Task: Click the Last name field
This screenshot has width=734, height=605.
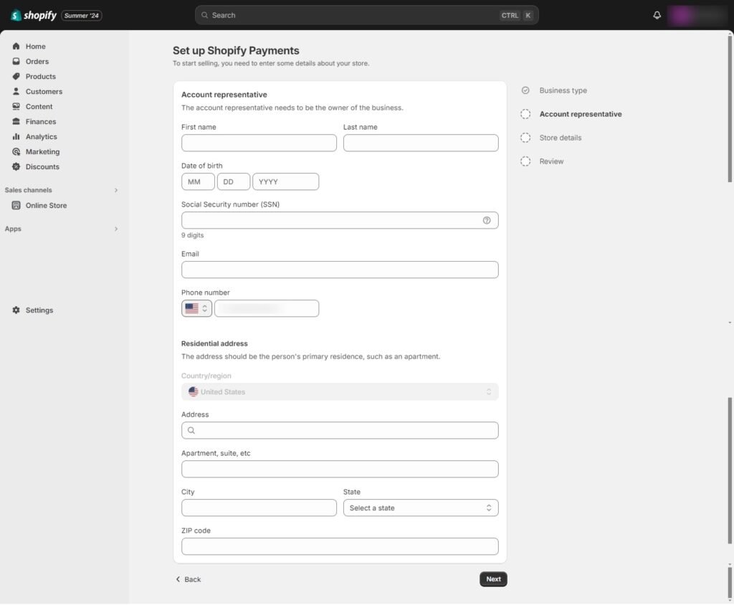Action: pos(420,143)
